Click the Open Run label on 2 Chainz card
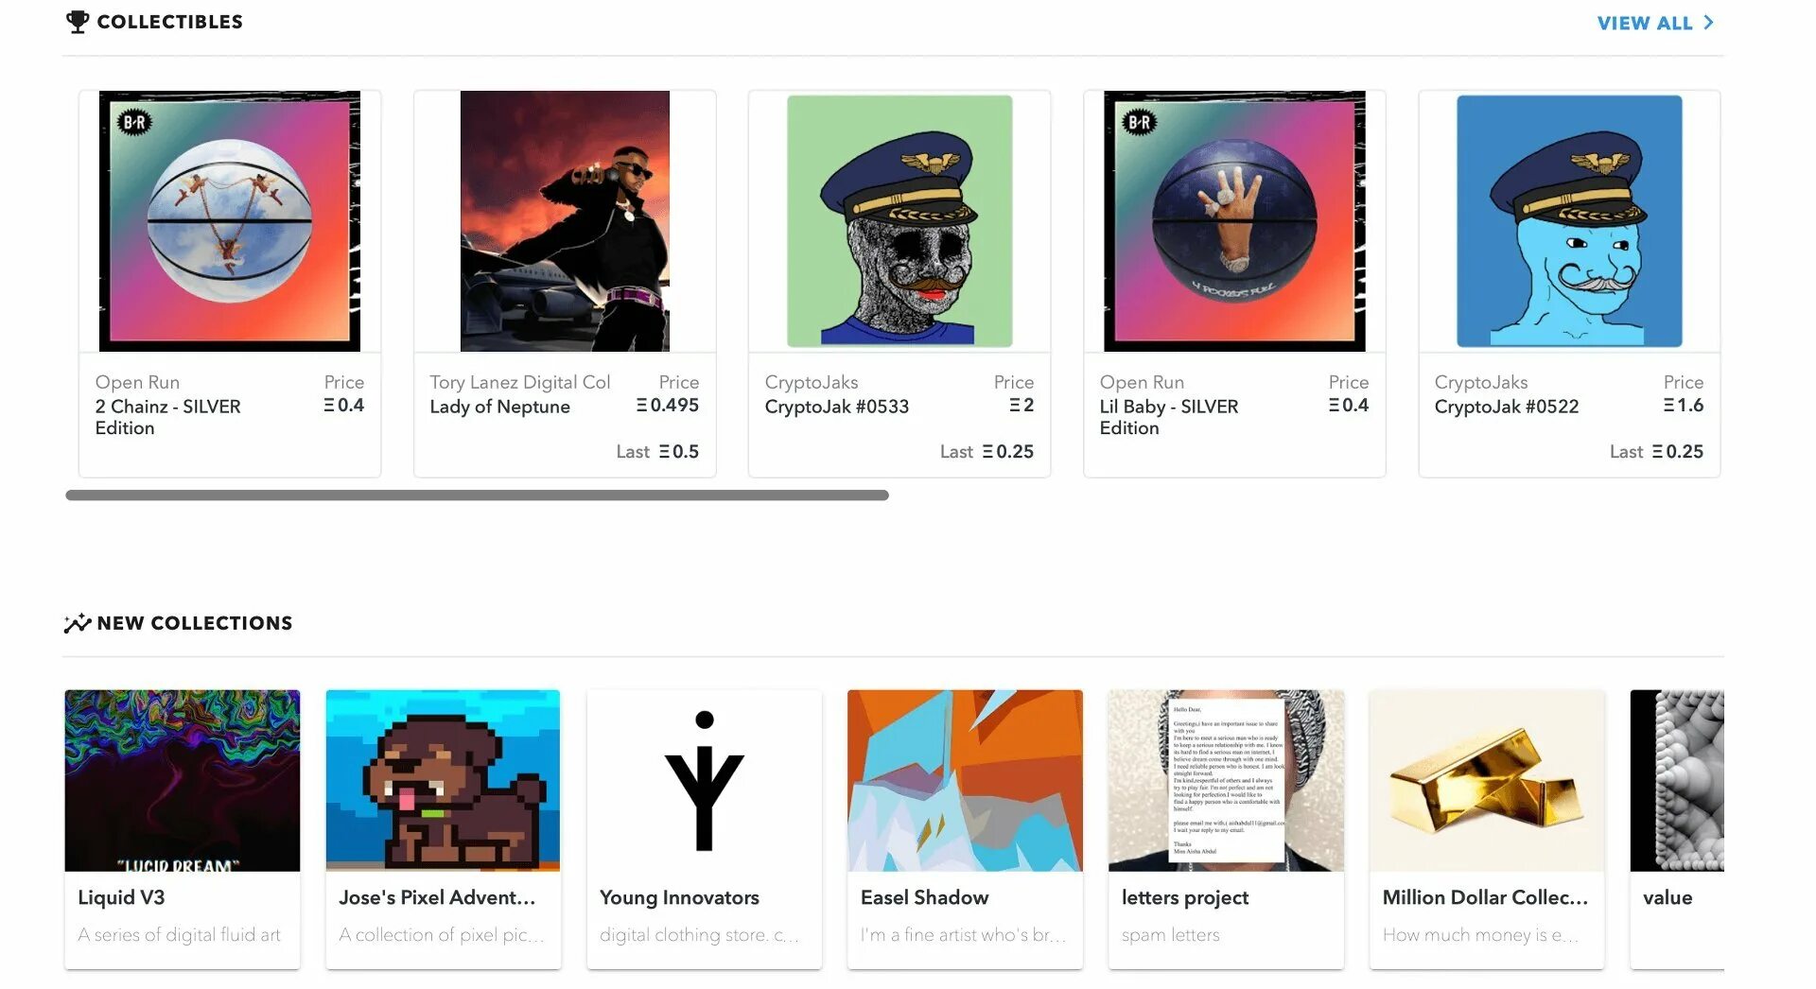Screen dimensions: 1816x989 pyautogui.click(x=137, y=382)
